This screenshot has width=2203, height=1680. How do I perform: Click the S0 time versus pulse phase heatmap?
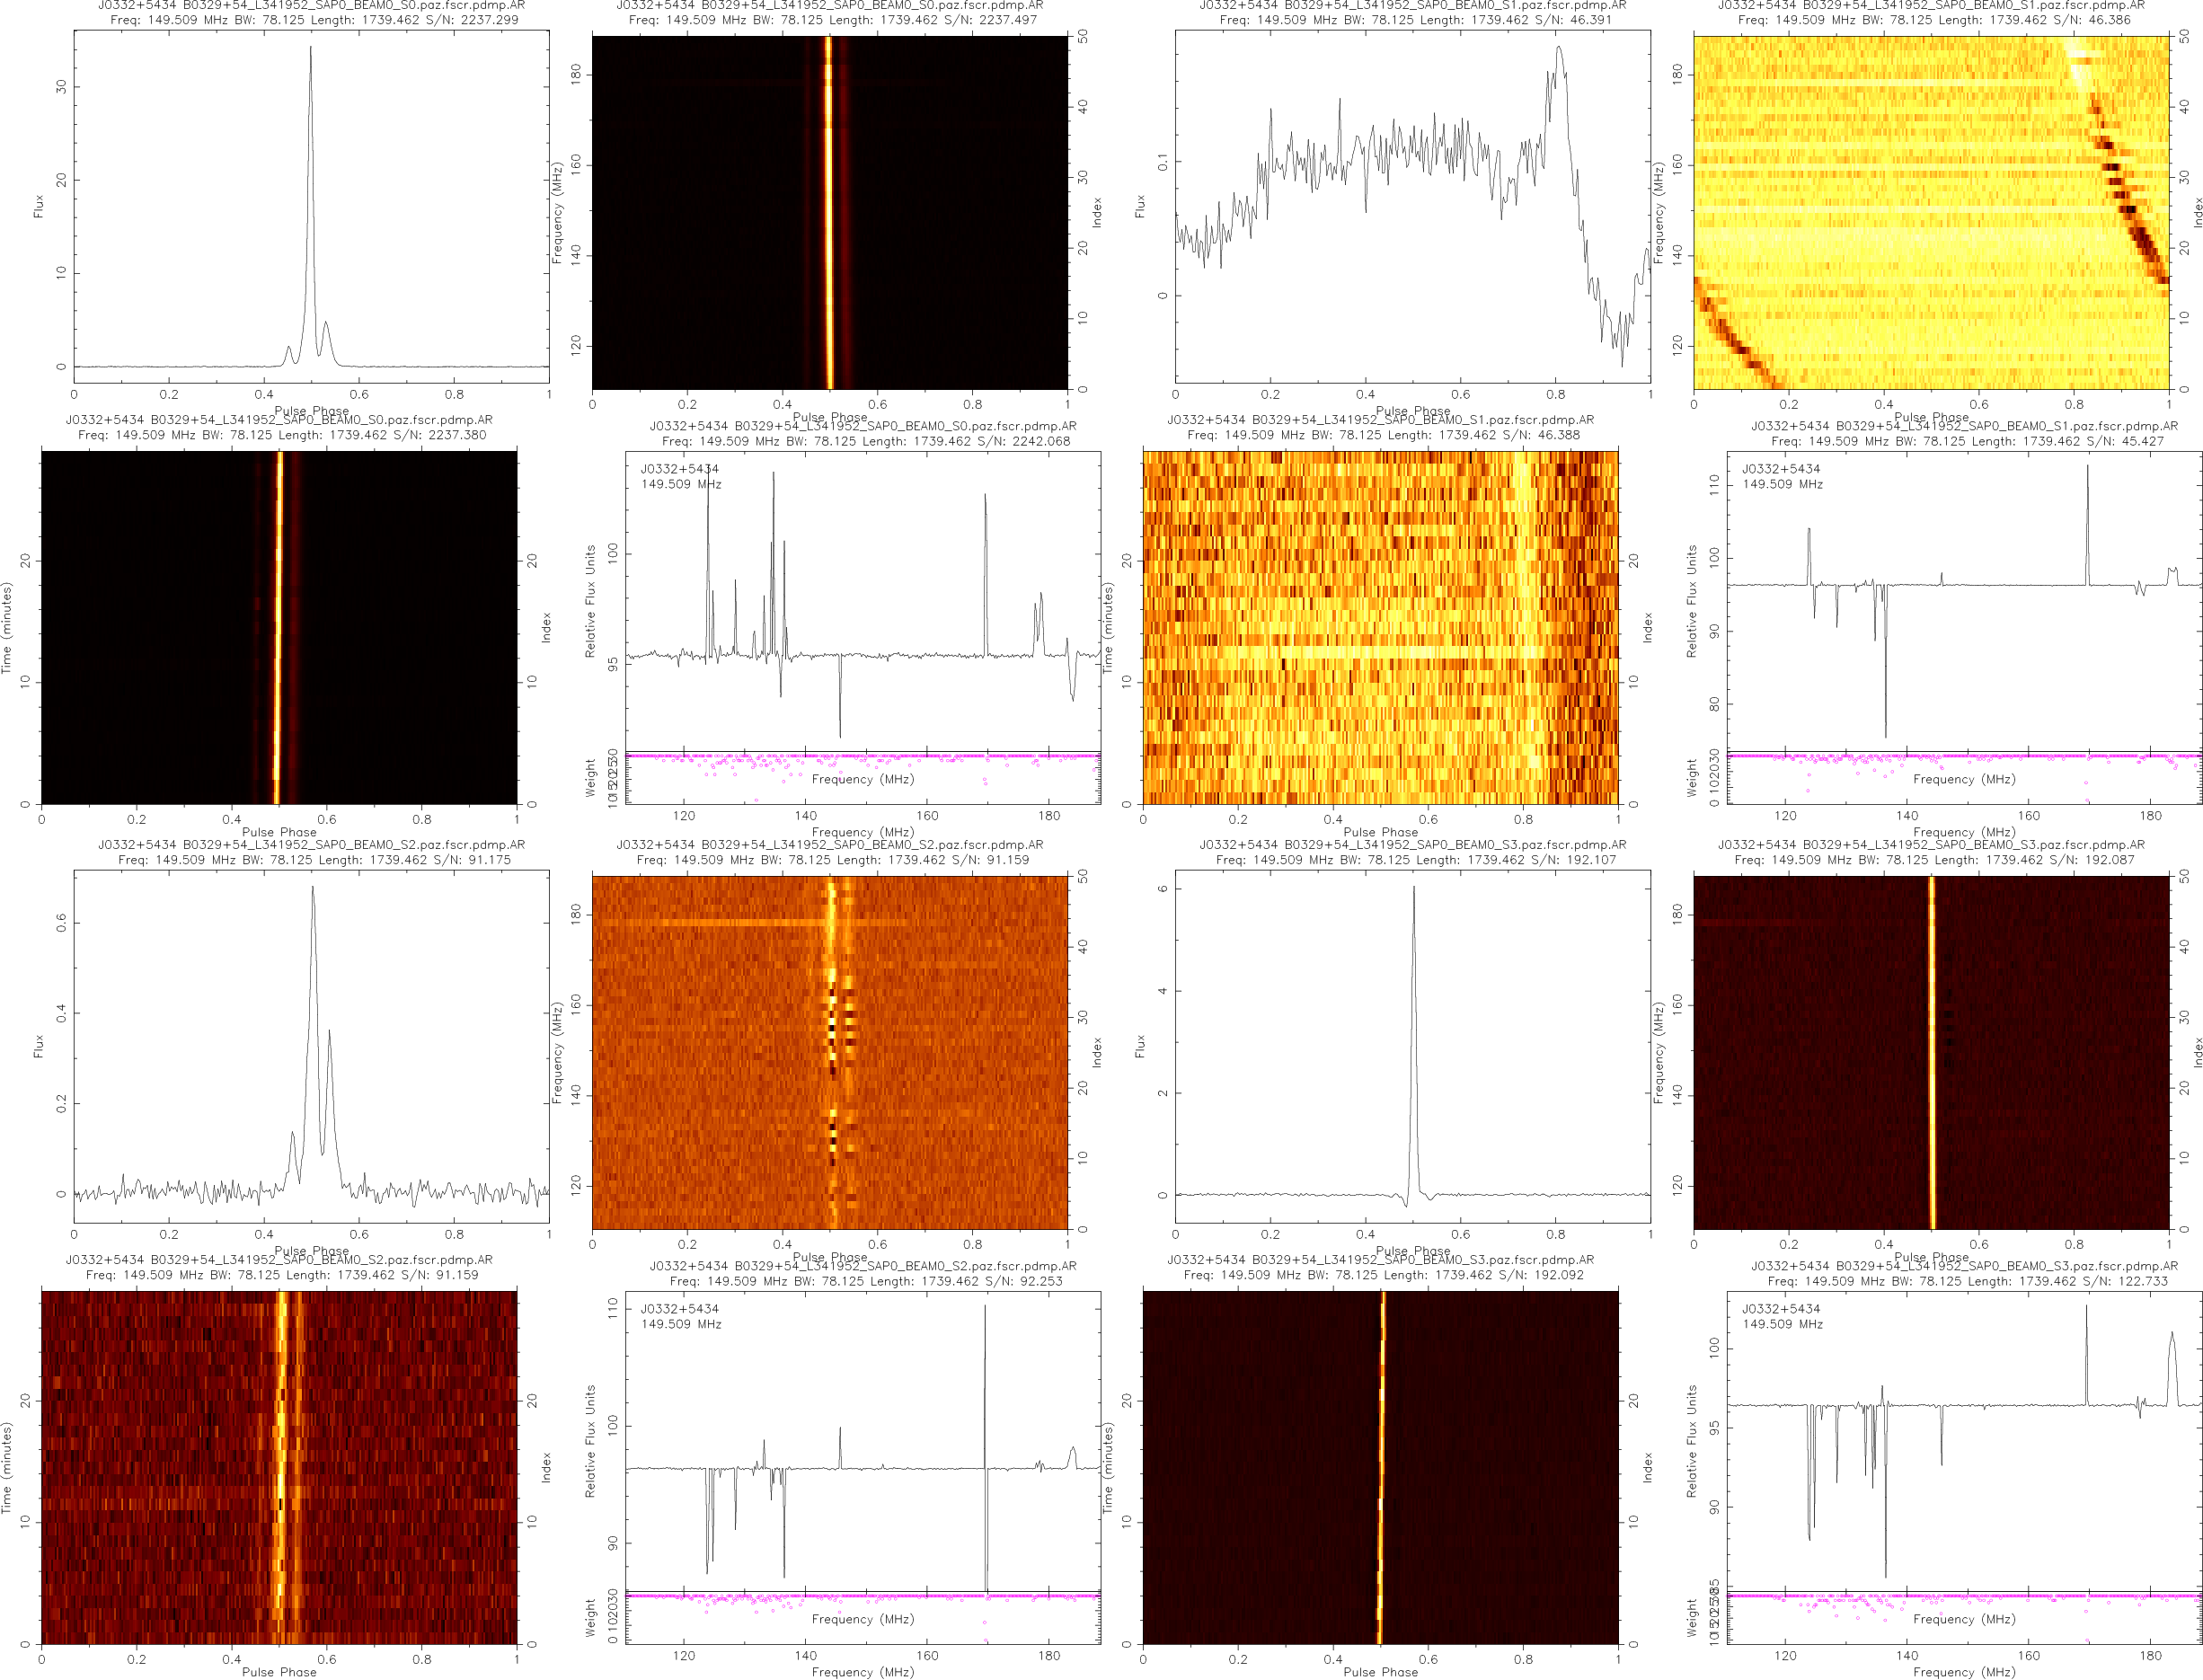279,627
